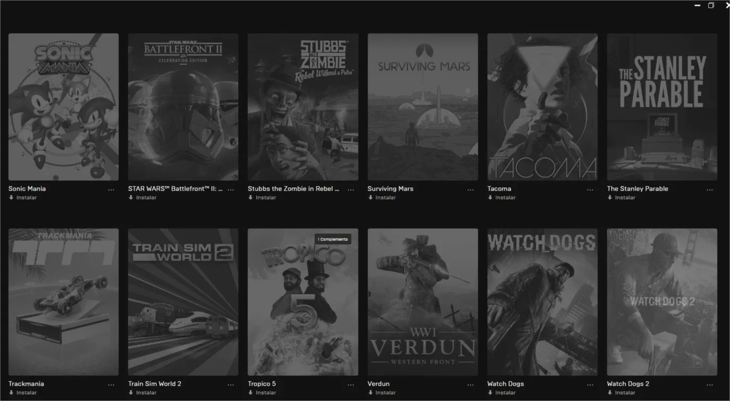The image size is (730, 401).
Task: Select the Watch Dogs cover image
Action: click(542, 302)
